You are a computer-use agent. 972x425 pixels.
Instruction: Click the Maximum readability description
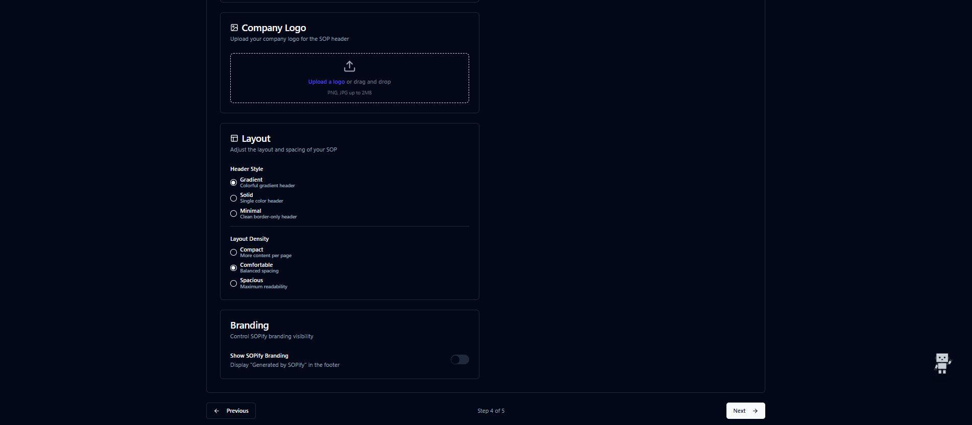click(264, 287)
